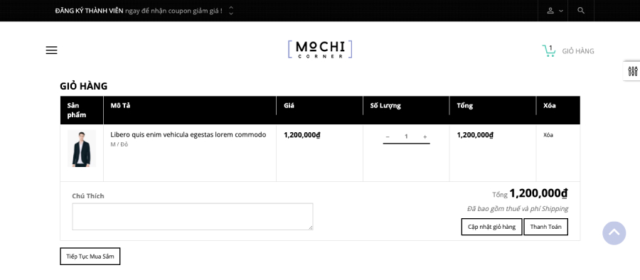Screen dimensions: 640x280
Task: Remove item using the Xóa link
Action: click(x=548, y=135)
